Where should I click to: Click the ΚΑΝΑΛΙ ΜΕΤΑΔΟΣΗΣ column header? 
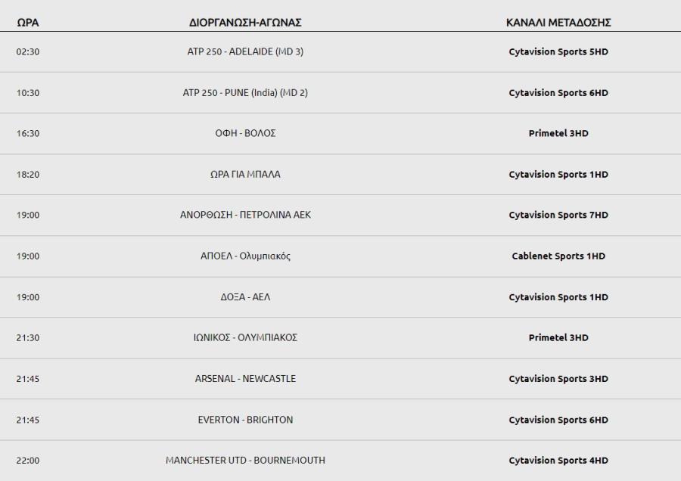(558, 23)
